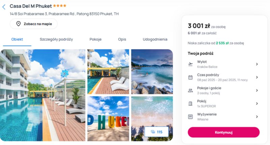Click the guests people icon

coord(190,91)
